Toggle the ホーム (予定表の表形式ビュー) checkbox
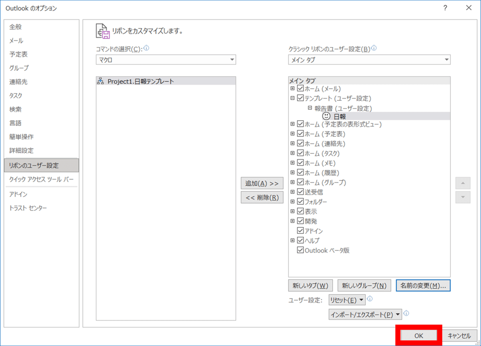This screenshot has height=346, width=481. point(300,125)
